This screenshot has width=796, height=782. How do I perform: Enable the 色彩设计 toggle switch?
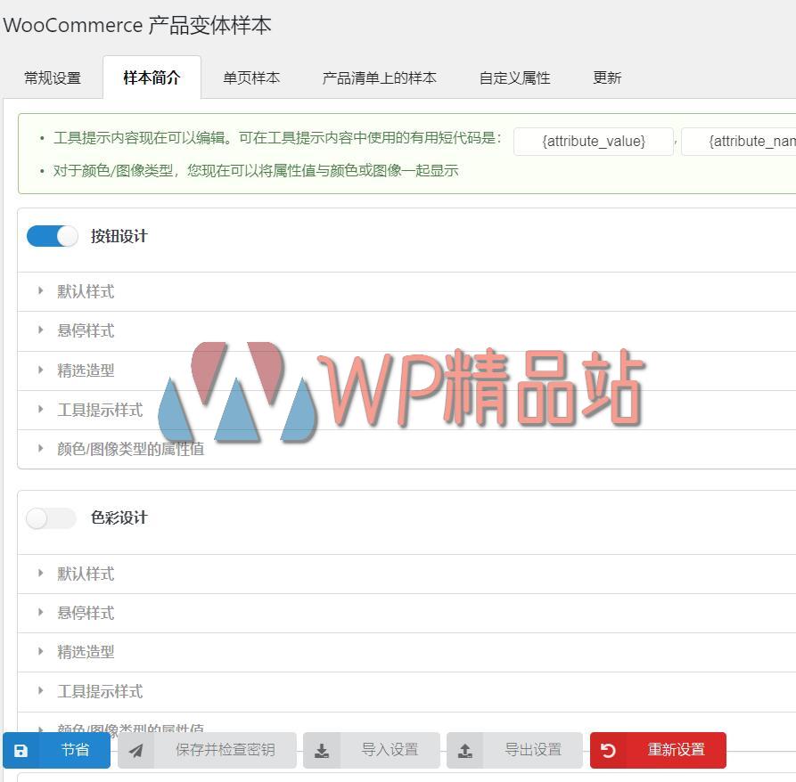point(51,517)
